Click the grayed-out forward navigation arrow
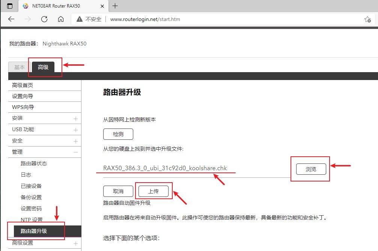Image resolution: width=378 pixels, height=251 pixels. click(27, 19)
